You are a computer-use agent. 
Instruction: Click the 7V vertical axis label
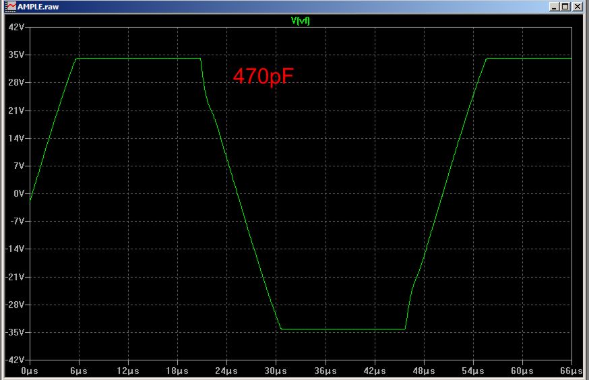19,166
